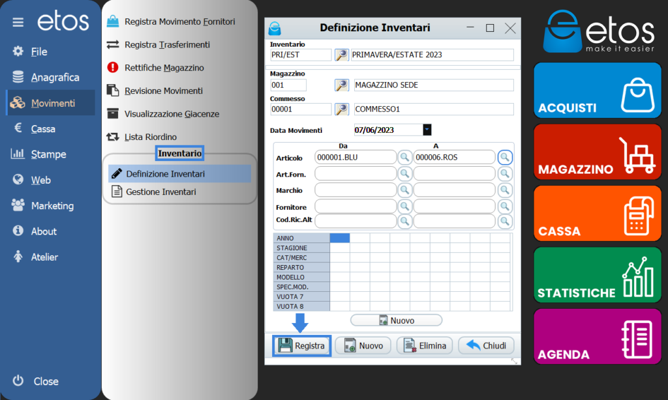The image size is (668, 400).
Task: Click the Stampe chart icon
Action: (18, 154)
